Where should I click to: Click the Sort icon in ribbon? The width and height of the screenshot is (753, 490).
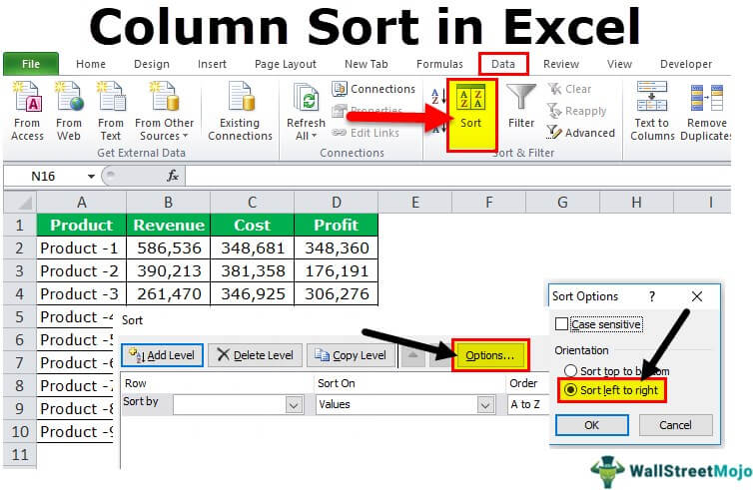pyautogui.click(x=470, y=98)
